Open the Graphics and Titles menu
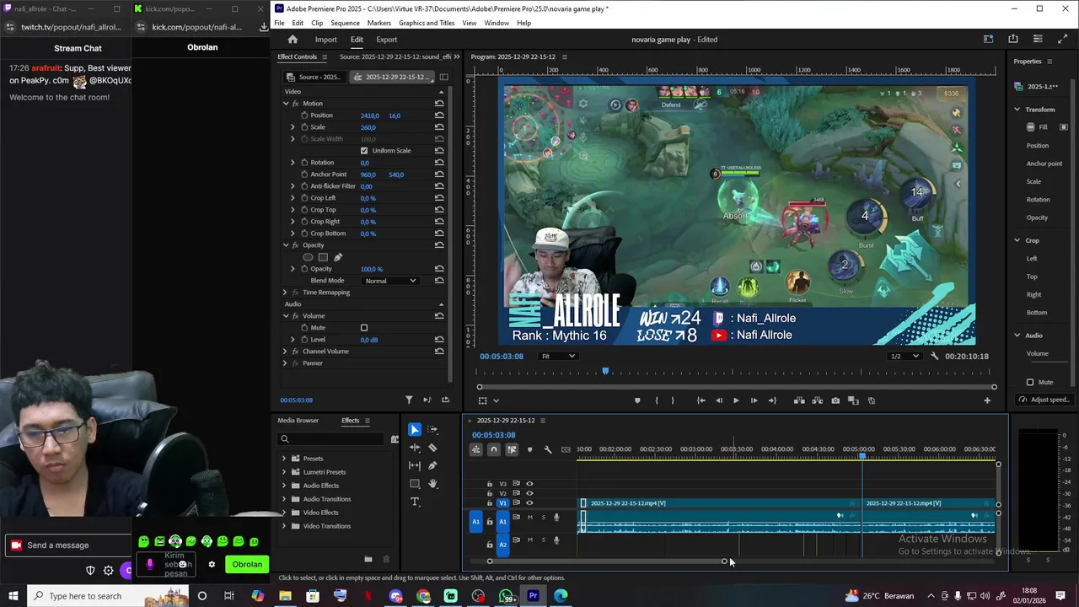The width and height of the screenshot is (1079, 607). 427,23
